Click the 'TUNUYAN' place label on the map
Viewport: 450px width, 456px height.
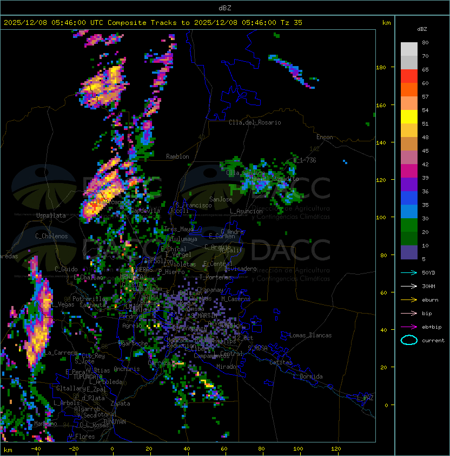pyautogui.click(x=115, y=422)
